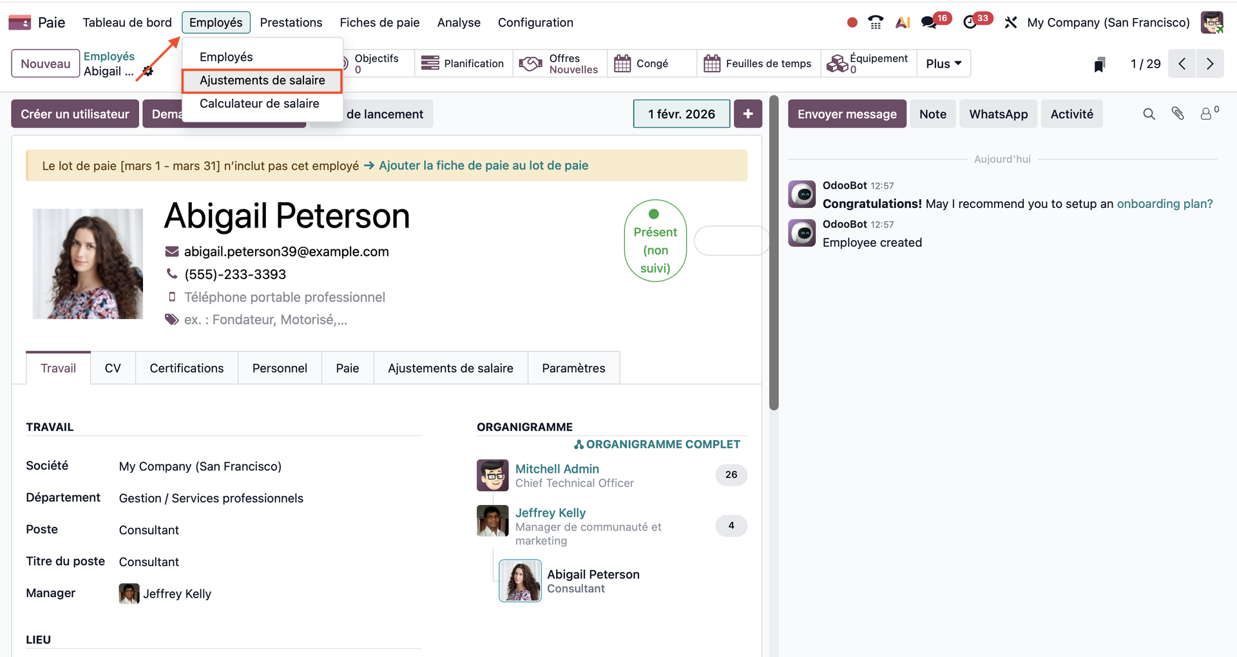Click Abigail Peterson's profile photo
Image resolution: width=1237 pixels, height=657 pixels.
88,263
